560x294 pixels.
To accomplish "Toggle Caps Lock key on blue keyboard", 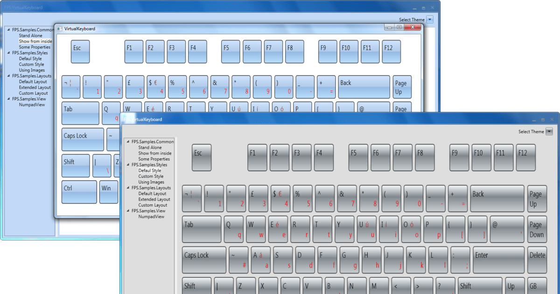I will click(x=83, y=140).
